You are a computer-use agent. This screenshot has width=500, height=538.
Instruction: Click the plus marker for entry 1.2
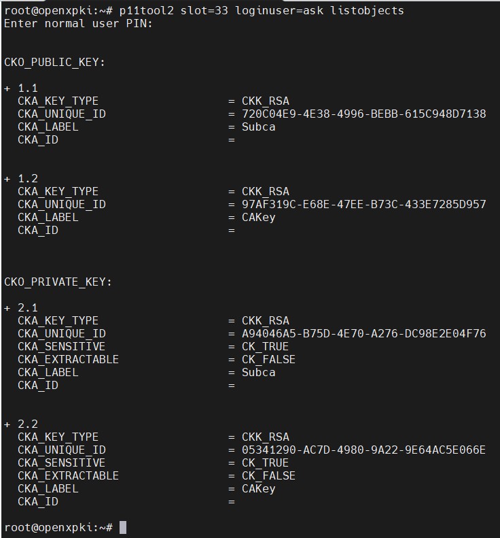pos(7,179)
